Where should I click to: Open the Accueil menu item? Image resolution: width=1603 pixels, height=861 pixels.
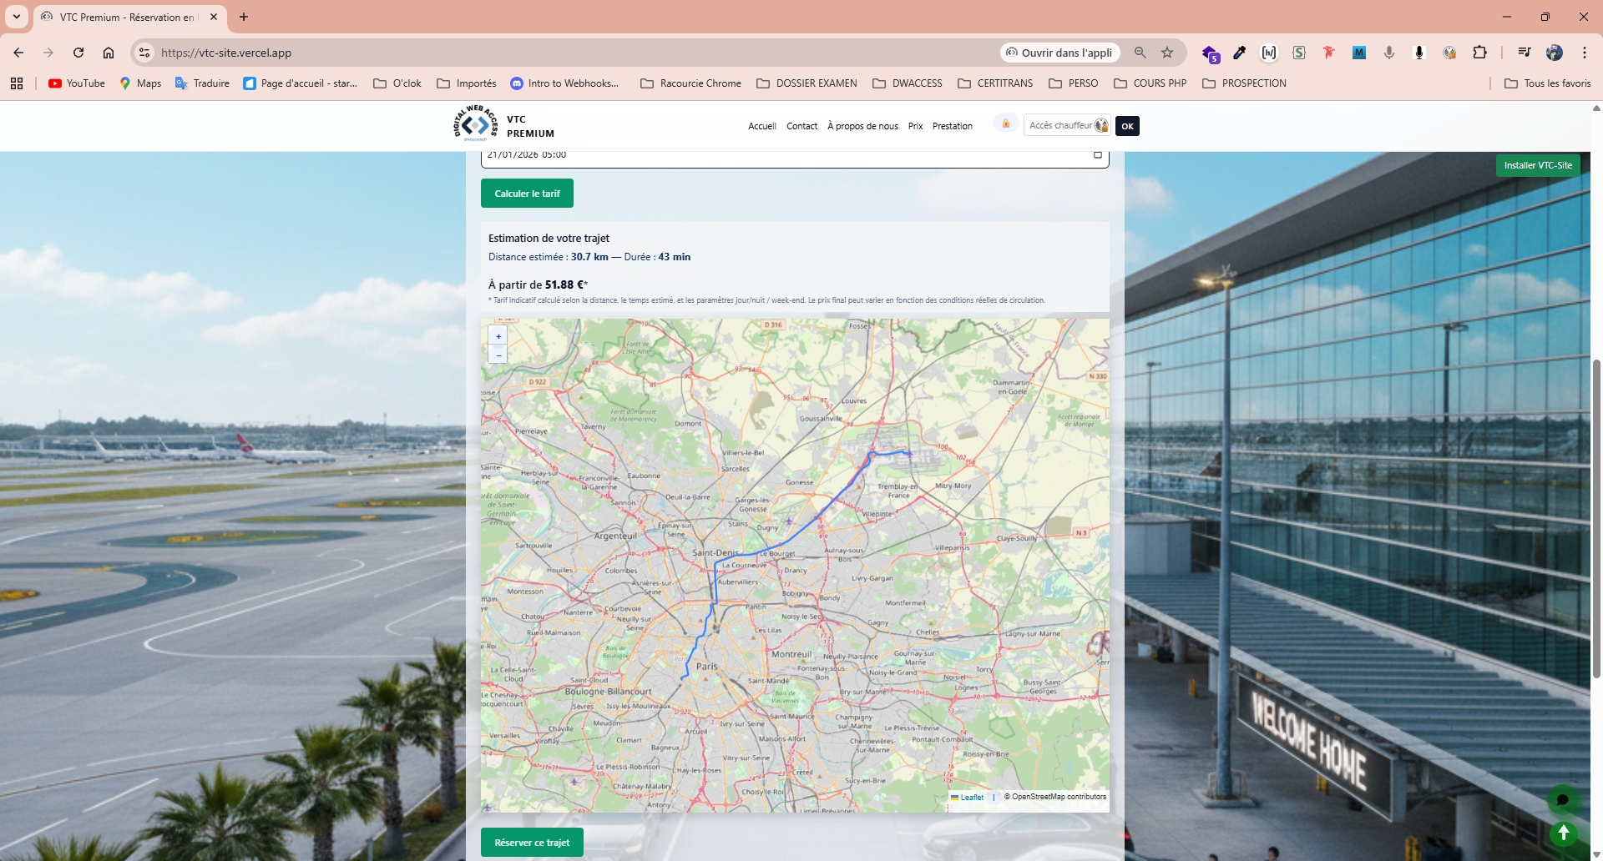click(761, 126)
